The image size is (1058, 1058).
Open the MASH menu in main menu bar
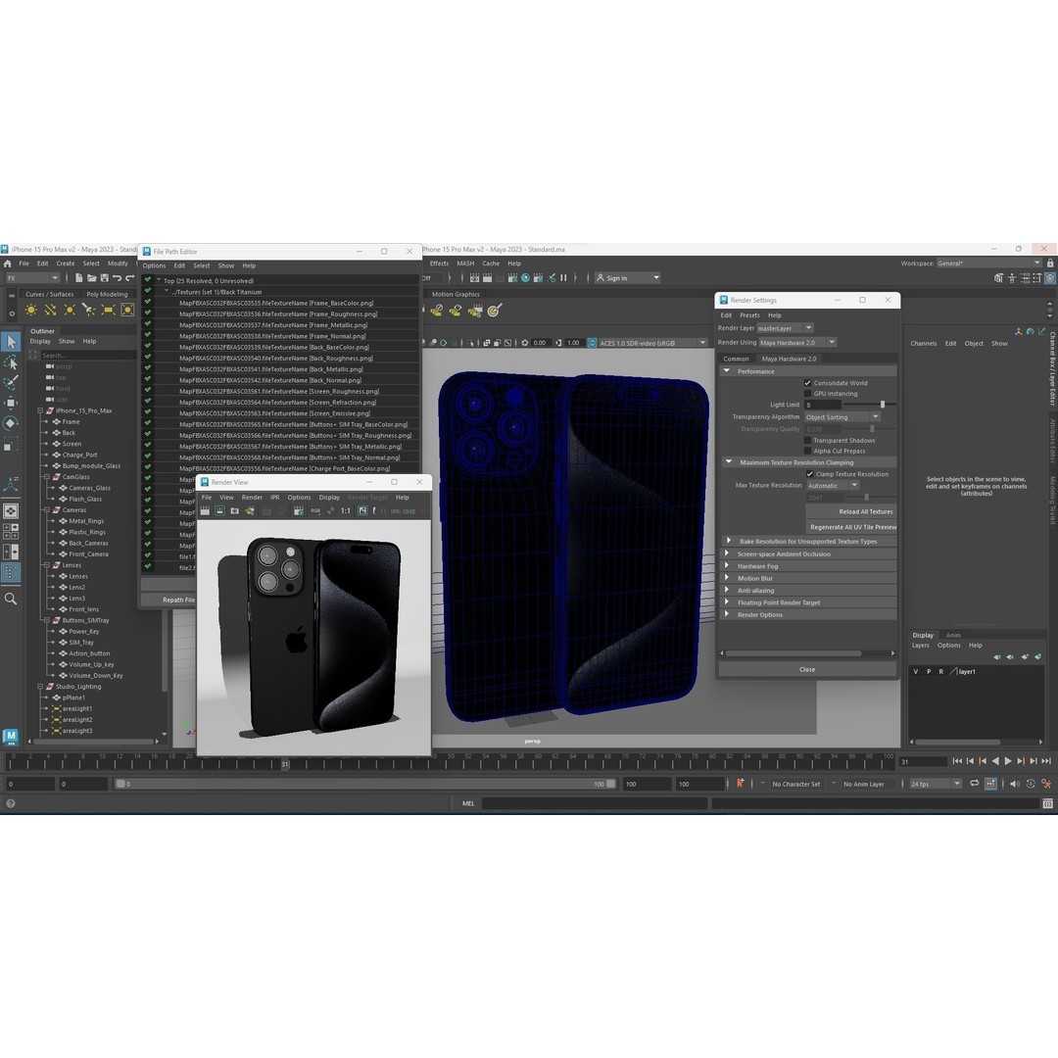coord(465,264)
